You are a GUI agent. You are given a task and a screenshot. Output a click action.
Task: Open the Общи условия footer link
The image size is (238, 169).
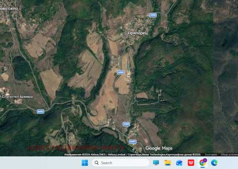point(229,155)
